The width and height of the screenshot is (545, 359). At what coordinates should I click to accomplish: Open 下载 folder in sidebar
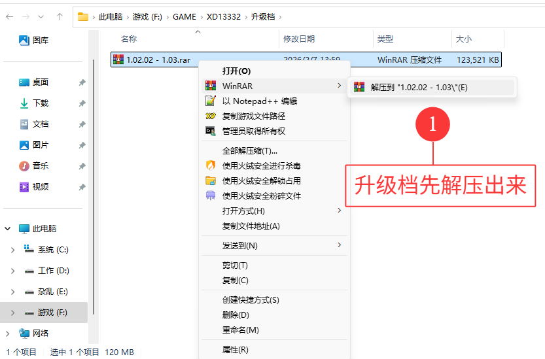point(41,103)
